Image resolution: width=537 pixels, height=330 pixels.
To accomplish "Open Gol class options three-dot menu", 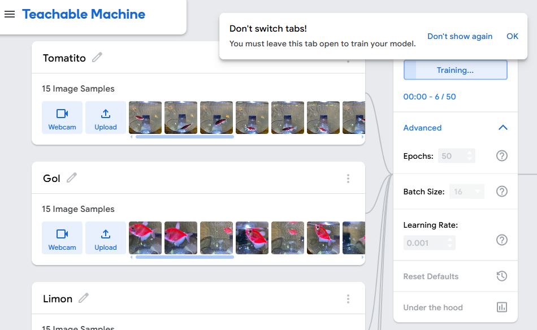I will [348, 179].
